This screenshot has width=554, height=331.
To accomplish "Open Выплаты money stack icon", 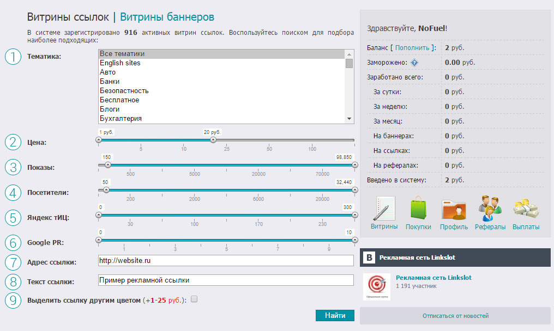I will [x=526, y=209].
